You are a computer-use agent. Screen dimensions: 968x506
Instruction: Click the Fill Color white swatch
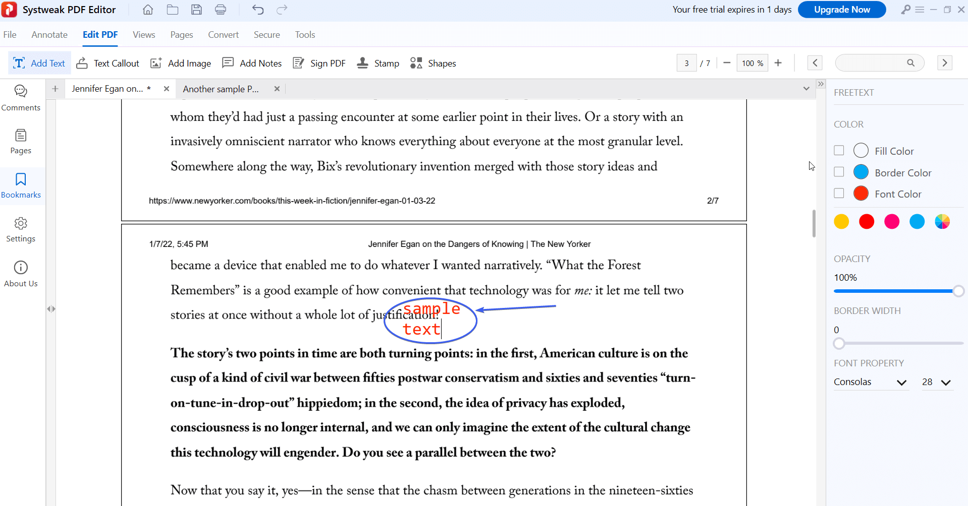pos(861,150)
